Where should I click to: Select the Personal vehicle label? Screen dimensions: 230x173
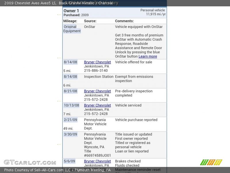pyautogui.click(x=153, y=10)
